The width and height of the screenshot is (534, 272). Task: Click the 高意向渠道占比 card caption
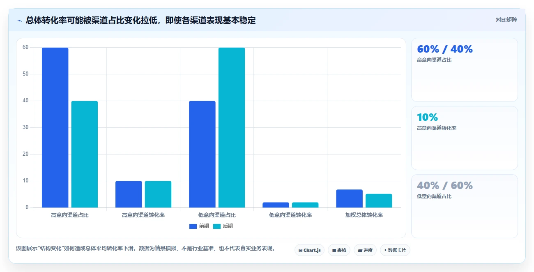434,60
